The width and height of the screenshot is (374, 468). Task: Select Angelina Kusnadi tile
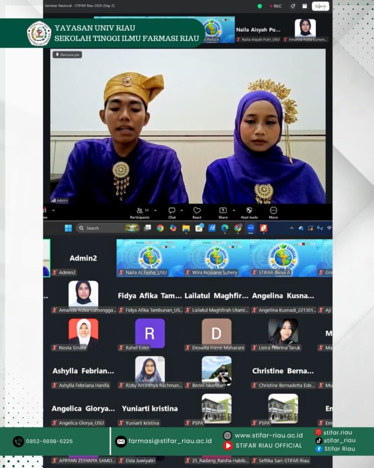[x=283, y=296]
